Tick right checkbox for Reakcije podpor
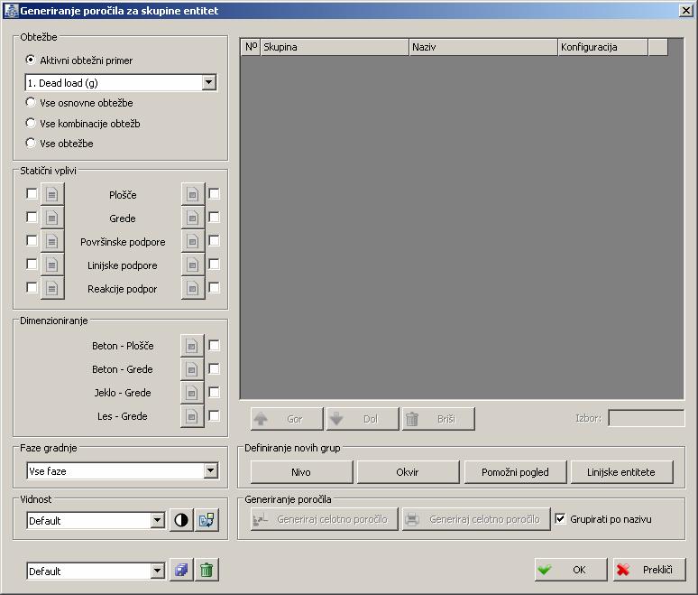The height and width of the screenshot is (595, 698). point(214,288)
